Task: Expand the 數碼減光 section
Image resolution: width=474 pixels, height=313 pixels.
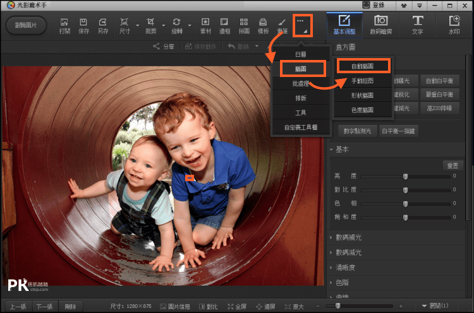Action: pos(331,252)
